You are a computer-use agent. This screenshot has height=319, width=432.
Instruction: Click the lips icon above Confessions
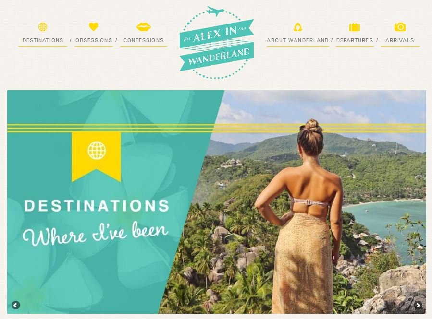pyautogui.click(x=144, y=27)
